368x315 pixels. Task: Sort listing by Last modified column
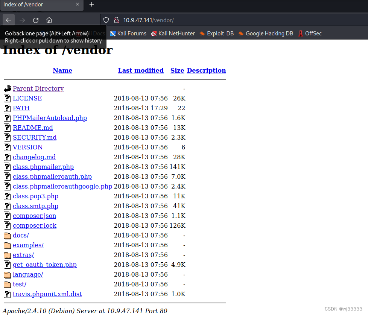[x=141, y=70]
